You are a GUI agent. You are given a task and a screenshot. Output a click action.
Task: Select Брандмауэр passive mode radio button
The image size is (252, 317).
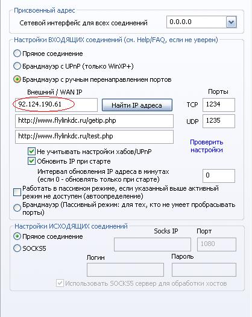coord(17,208)
